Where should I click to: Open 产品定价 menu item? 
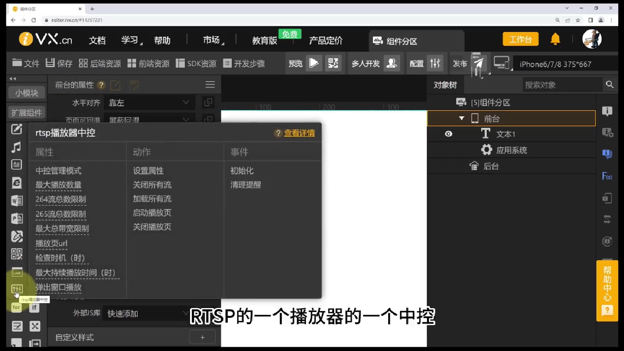tap(326, 40)
